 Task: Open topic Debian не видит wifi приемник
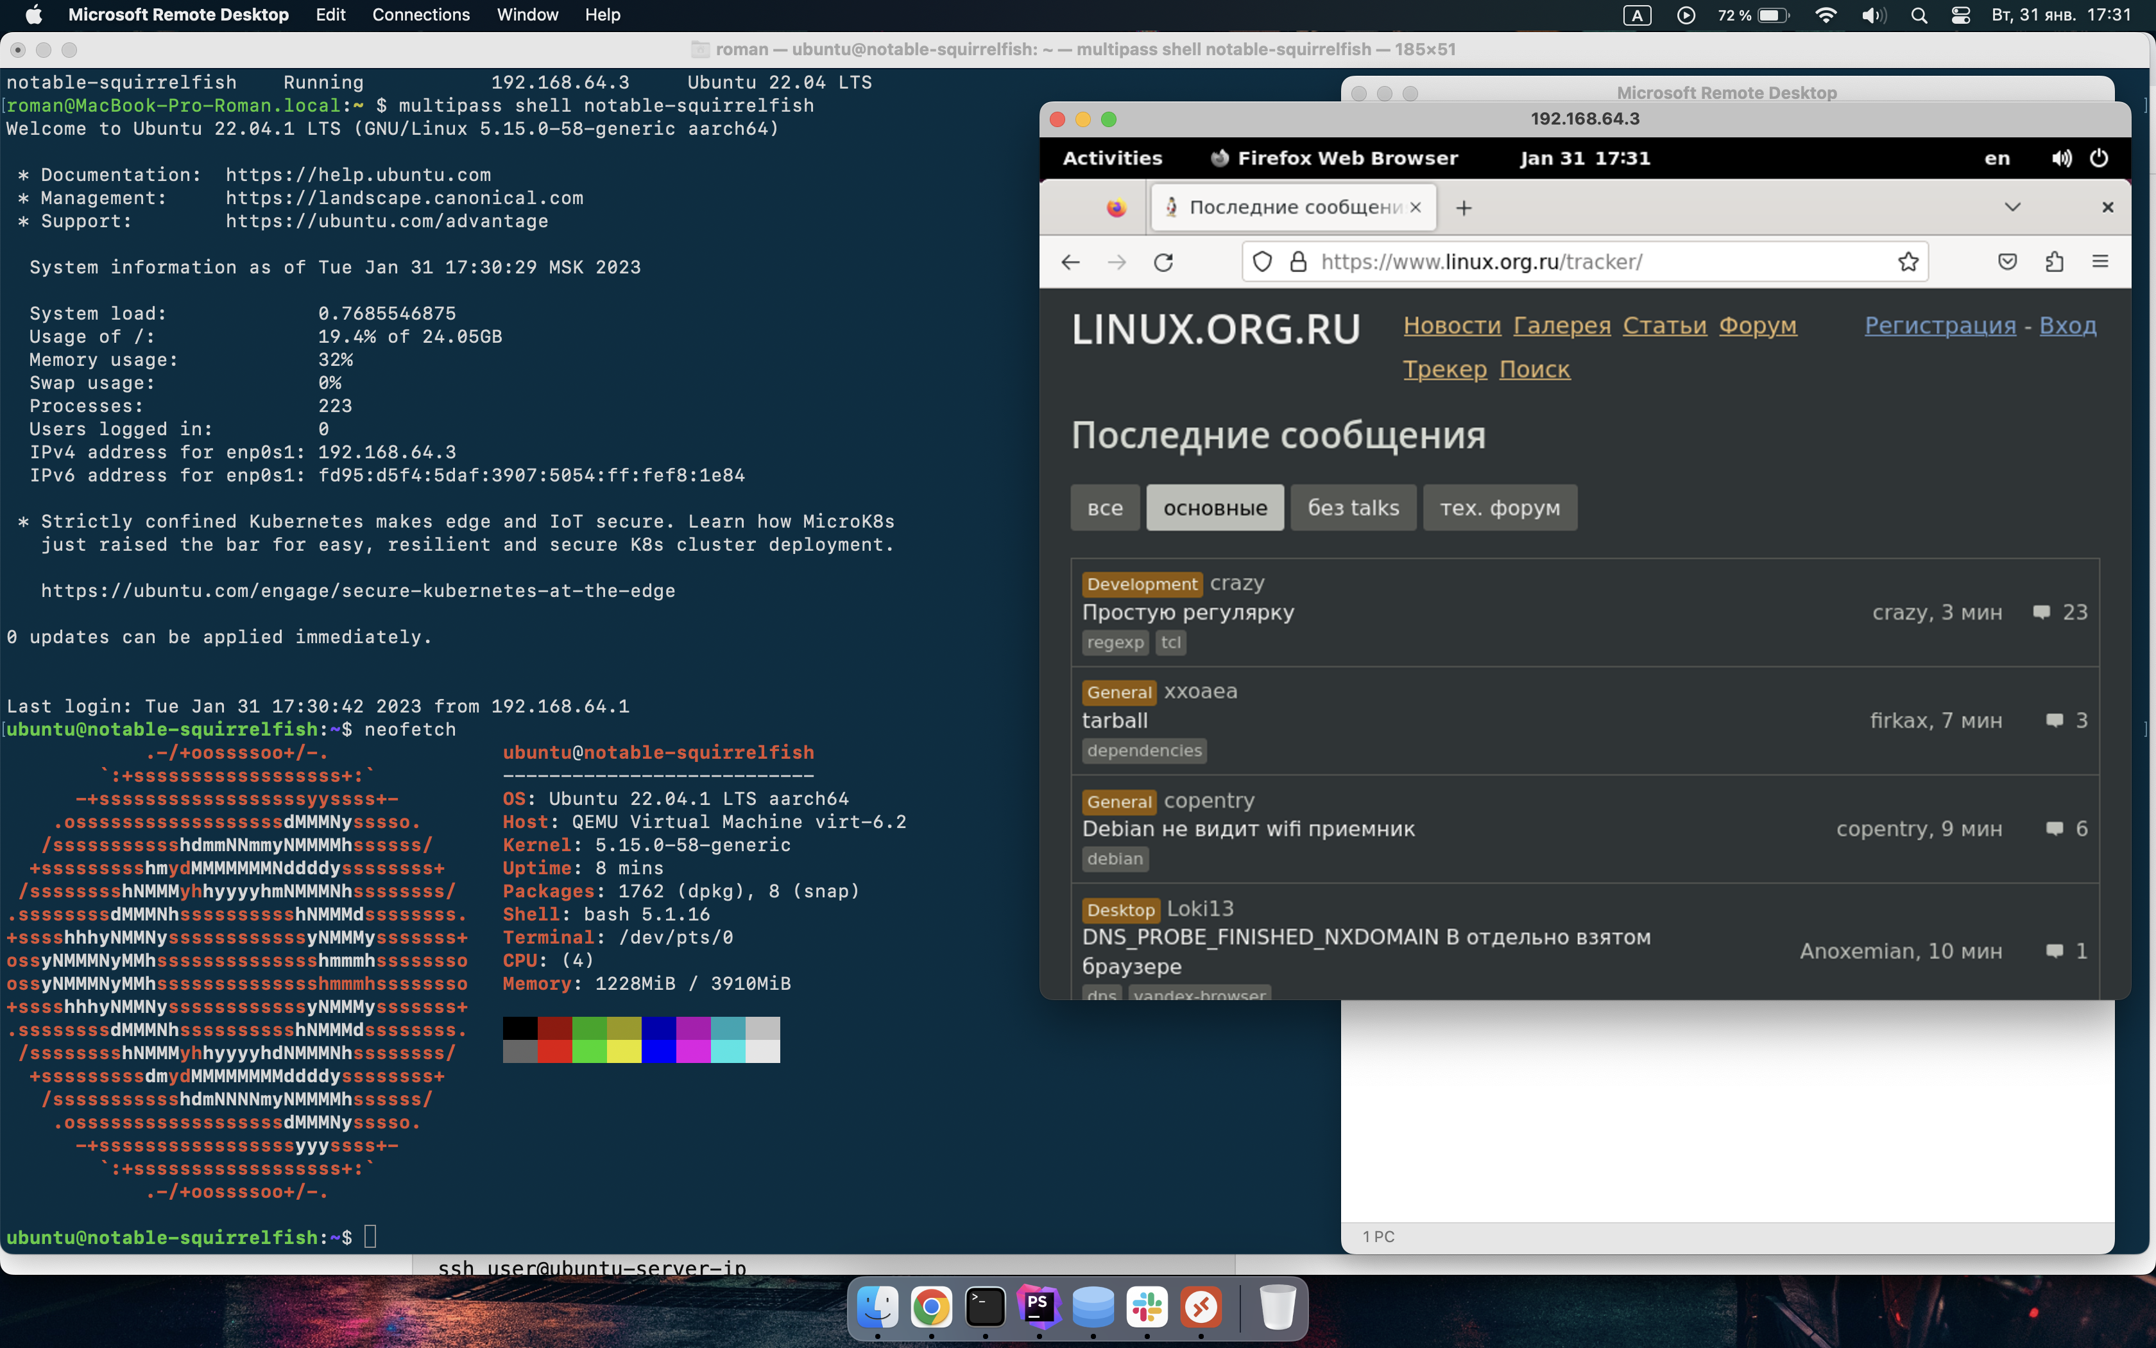tap(1248, 829)
